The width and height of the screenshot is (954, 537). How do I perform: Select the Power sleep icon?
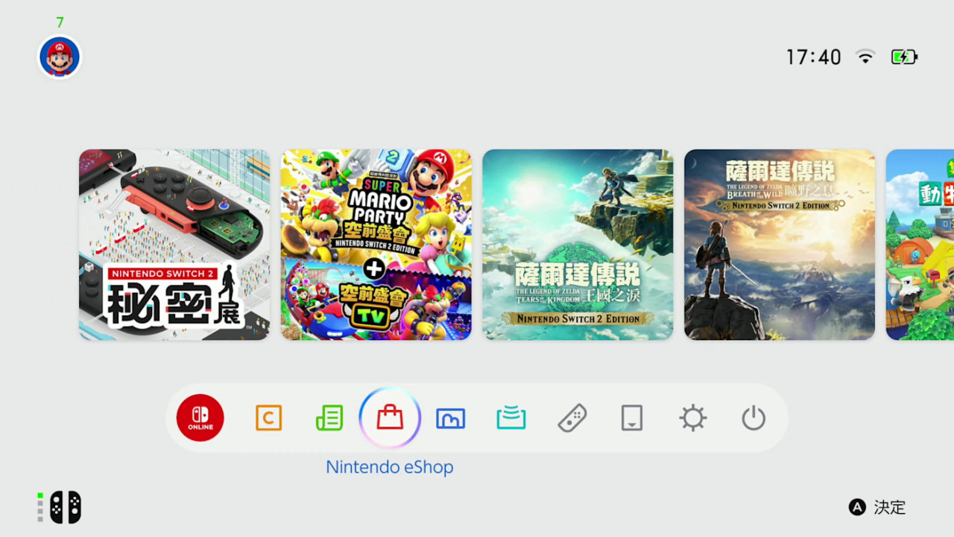tap(754, 418)
